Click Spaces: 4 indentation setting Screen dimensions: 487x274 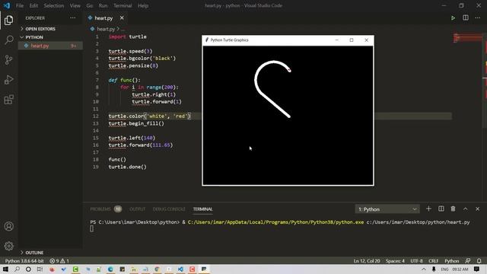[x=395, y=260]
